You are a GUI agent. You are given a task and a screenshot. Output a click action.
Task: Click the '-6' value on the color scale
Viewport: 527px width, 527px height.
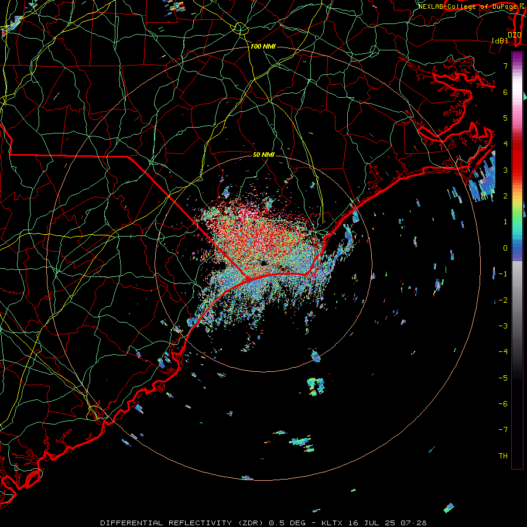tap(503, 404)
